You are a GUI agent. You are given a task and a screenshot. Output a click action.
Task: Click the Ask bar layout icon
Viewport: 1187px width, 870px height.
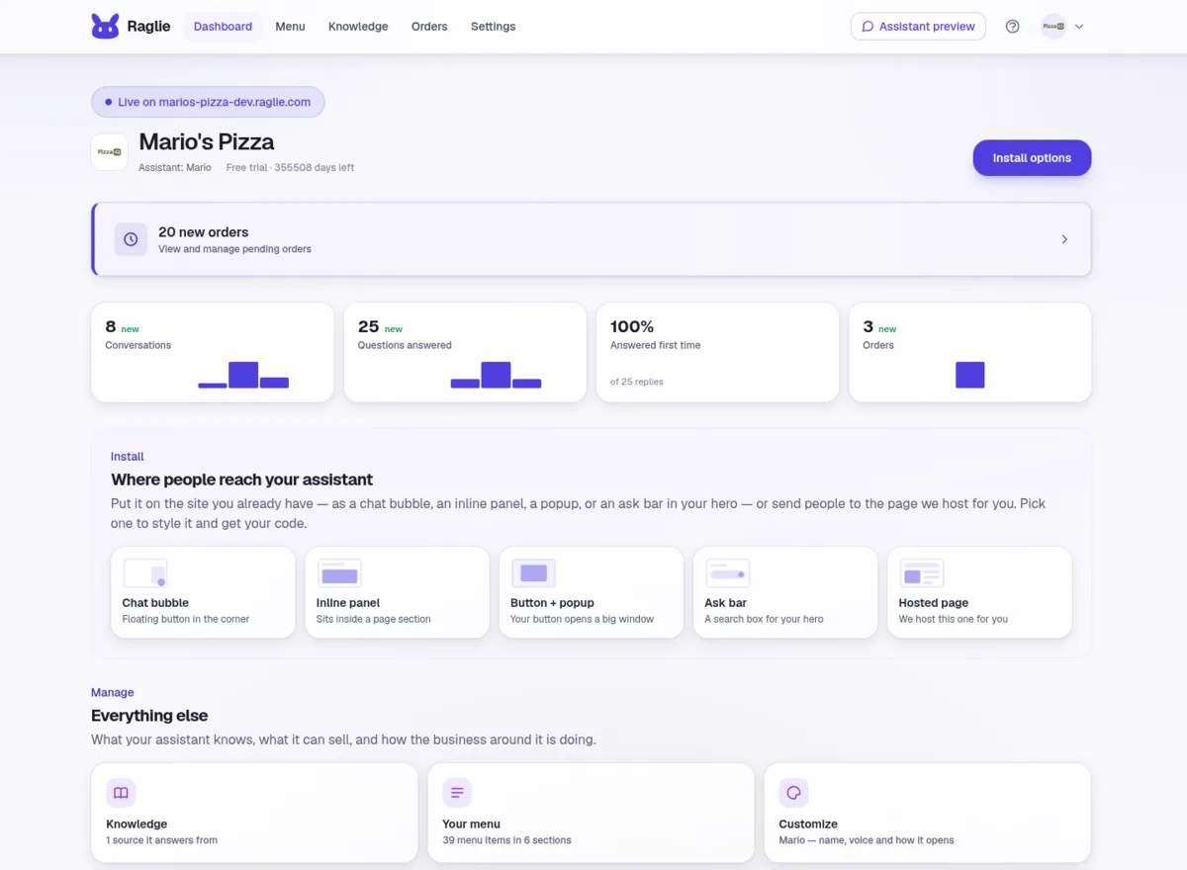[727, 573]
